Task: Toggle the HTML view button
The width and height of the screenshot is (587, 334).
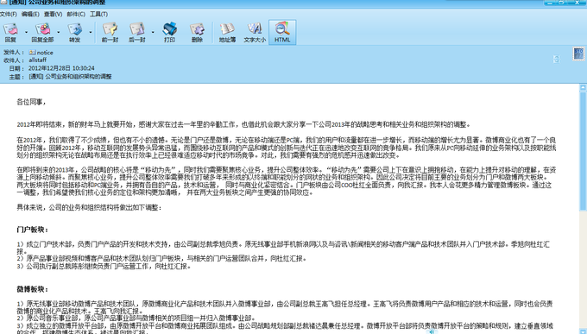Action: (282, 32)
